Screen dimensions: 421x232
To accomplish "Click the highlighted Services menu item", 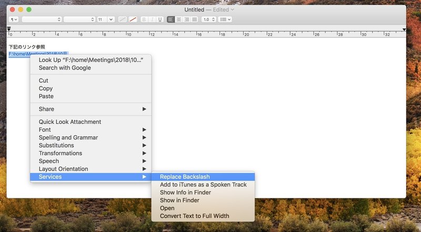I will pyautogui.click(x=91, y=177).
